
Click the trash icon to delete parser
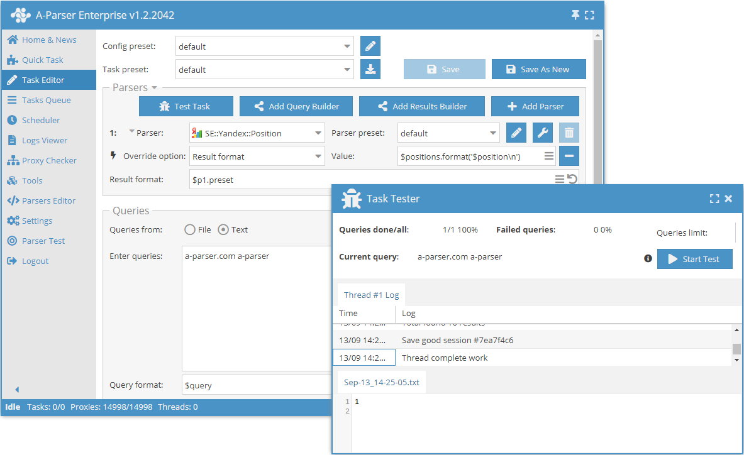pos(569,133)
